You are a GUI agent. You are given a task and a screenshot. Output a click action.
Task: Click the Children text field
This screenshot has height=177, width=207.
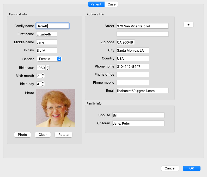coord(138,123)
